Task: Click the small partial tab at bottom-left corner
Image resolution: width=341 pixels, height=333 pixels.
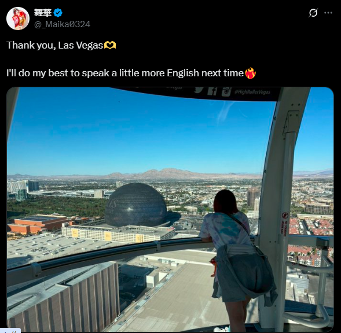Action: 10,331
